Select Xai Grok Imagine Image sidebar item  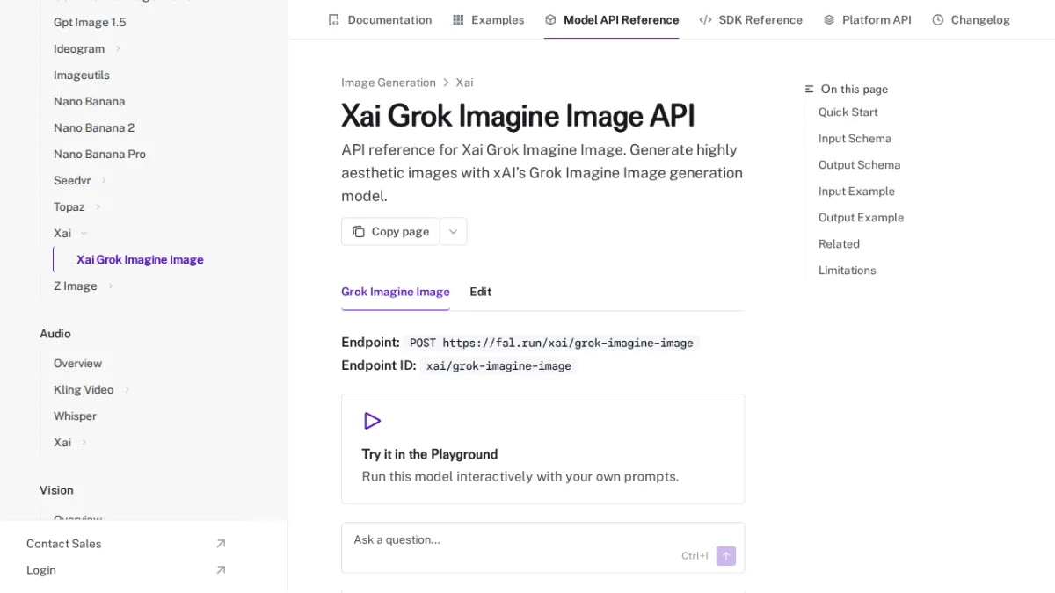(x=140, y=259)
